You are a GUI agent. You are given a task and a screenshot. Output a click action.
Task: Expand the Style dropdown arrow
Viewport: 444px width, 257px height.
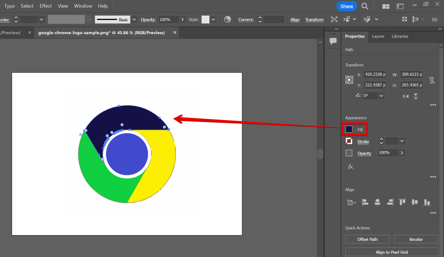pos(213,20)
